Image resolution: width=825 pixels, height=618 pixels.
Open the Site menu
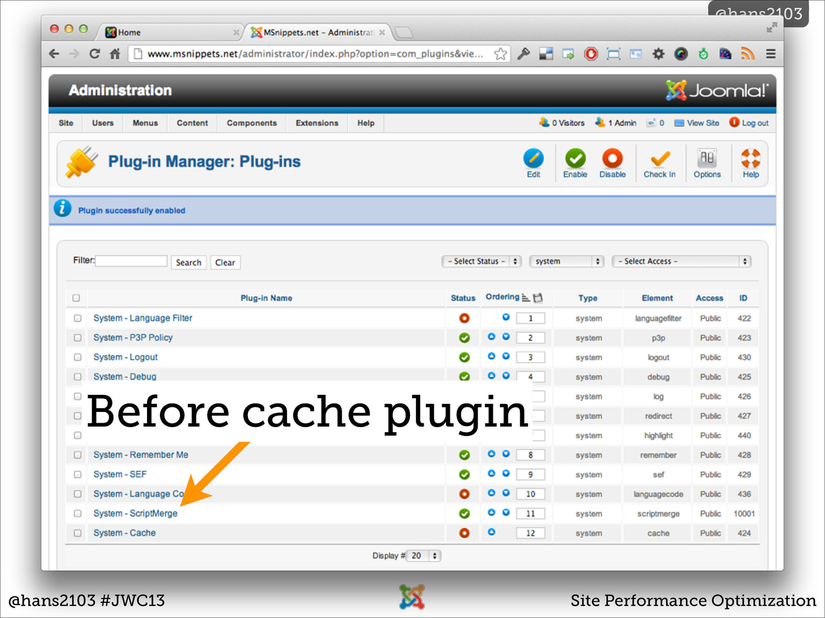coord(66,123)
